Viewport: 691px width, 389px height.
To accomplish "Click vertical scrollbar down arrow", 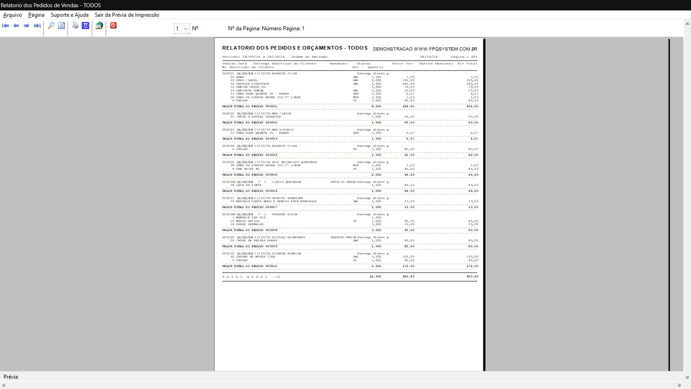I will (x=687, y=378).
